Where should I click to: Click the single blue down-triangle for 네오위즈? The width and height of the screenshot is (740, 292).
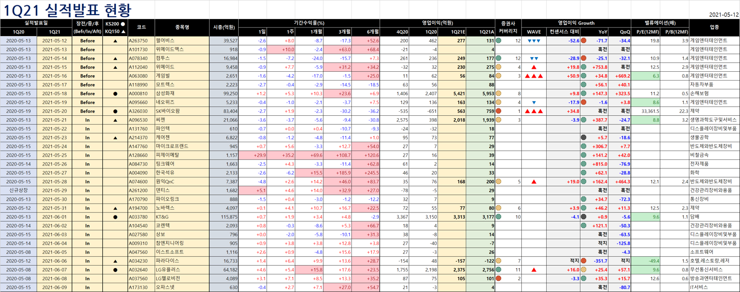pyautogui.click(x=534, y=103)
